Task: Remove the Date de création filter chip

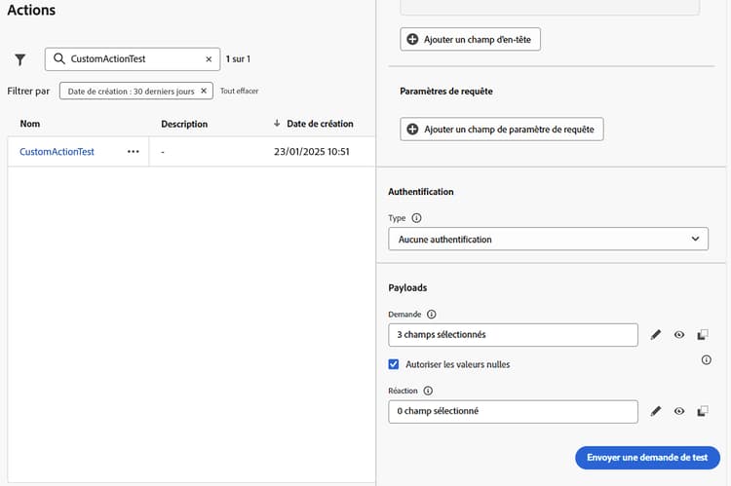Action: click(204, 91)
